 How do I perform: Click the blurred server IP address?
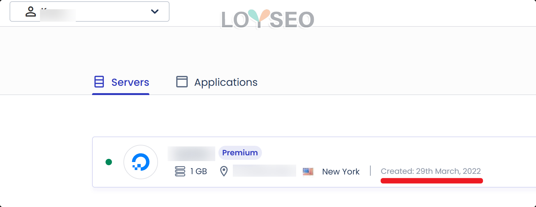point(264,171)
